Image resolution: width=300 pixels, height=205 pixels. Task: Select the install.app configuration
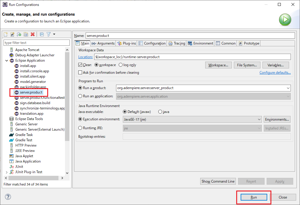click(x=28, y=66)
